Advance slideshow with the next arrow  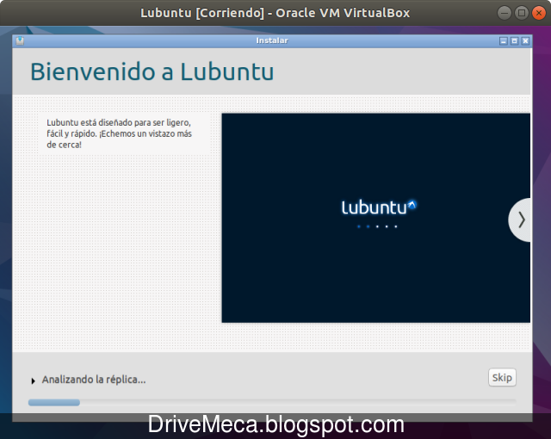click(x=520, y=219)
